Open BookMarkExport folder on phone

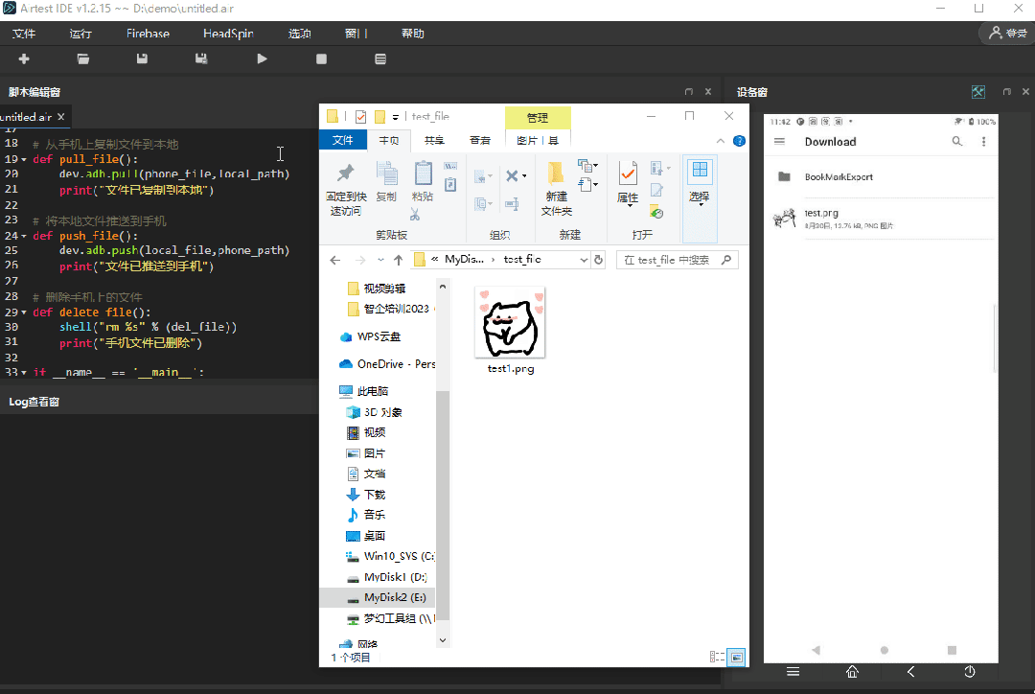[884, 177]
